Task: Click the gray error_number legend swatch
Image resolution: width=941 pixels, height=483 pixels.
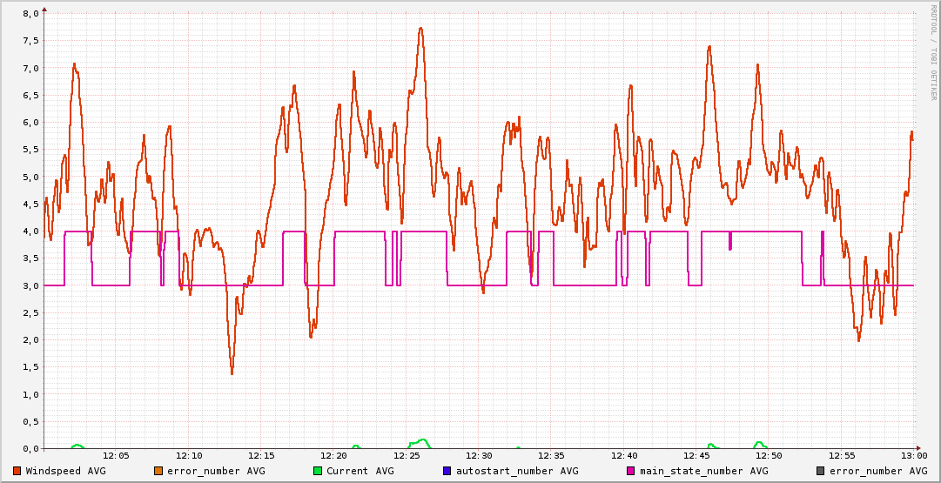Action: coord(820,471)
